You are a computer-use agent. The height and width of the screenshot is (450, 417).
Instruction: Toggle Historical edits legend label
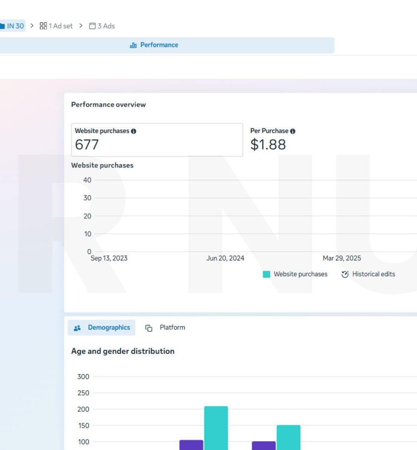[374, 274]
